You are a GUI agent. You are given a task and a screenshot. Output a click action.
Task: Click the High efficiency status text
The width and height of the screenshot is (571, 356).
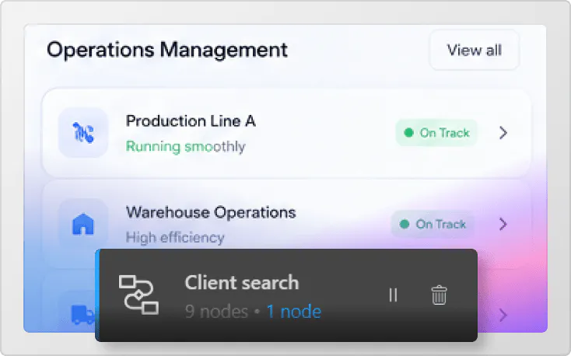(x=175, y=238)
